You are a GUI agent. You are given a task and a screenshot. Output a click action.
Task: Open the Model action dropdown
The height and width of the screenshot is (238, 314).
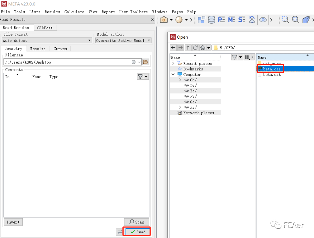pos(124,41)
